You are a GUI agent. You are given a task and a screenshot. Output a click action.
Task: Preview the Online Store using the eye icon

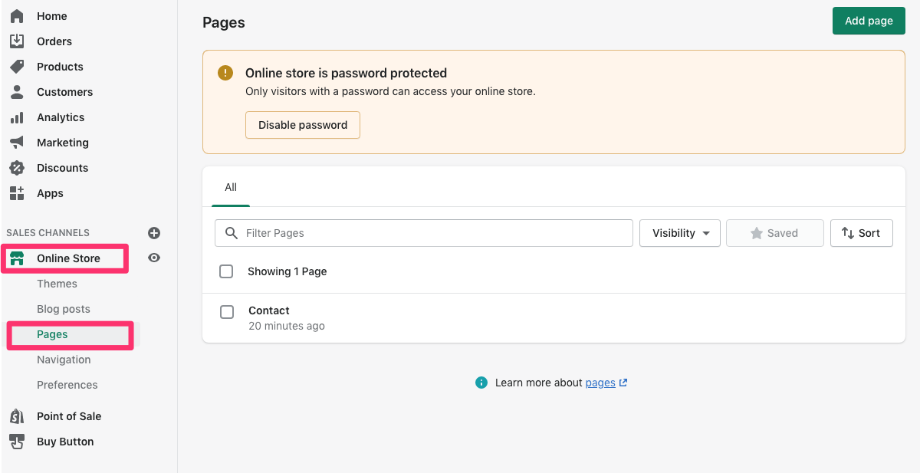pos(154,258)
